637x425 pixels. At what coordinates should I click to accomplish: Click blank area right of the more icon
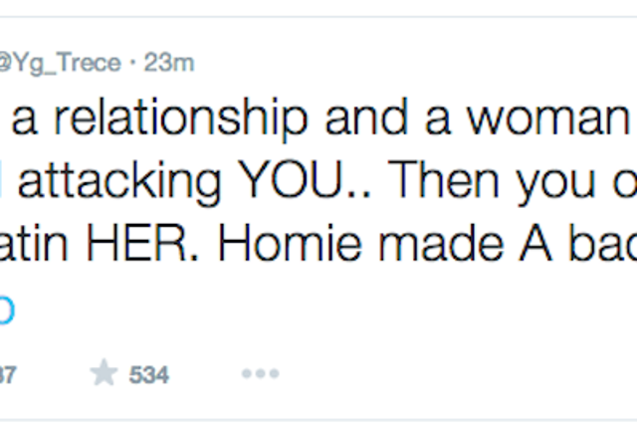(447, 373)
